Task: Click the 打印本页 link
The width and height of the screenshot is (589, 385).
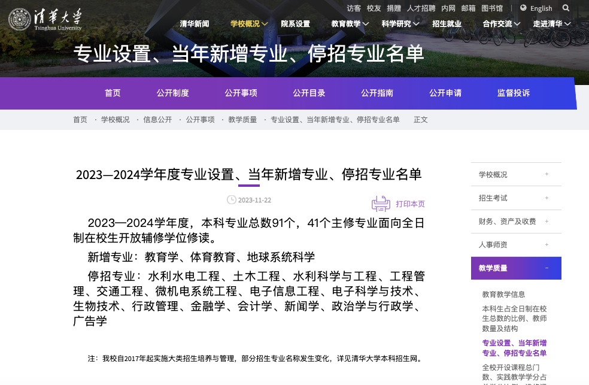Action: pos(410,204)
